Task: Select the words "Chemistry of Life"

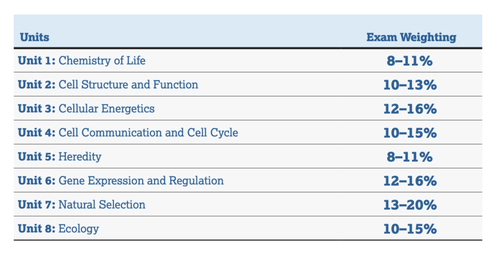Action: click(x=102, y=61)
